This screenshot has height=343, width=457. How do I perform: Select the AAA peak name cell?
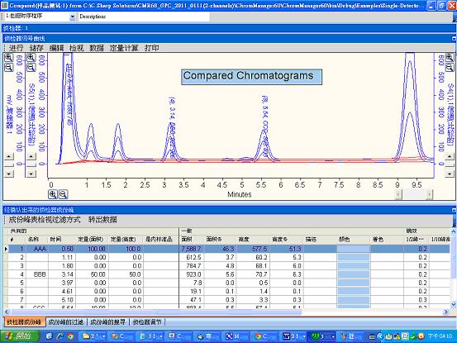tap(37, 249)
